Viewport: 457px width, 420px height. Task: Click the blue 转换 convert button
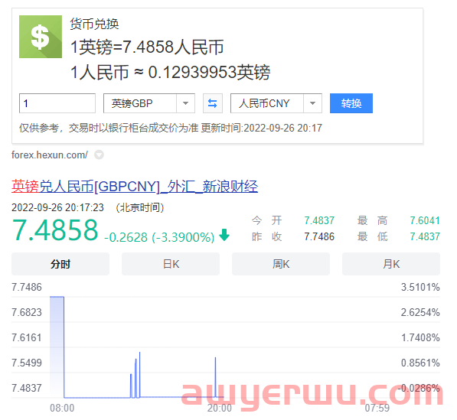351,103
